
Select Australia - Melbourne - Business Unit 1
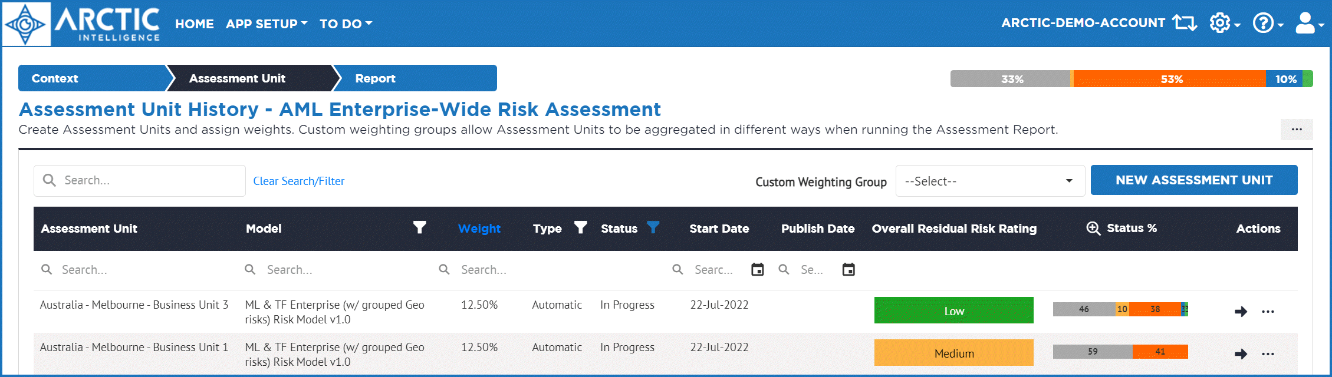coord(134,348)
